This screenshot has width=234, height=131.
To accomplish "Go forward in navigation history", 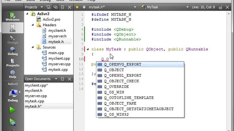I will 84,7.
